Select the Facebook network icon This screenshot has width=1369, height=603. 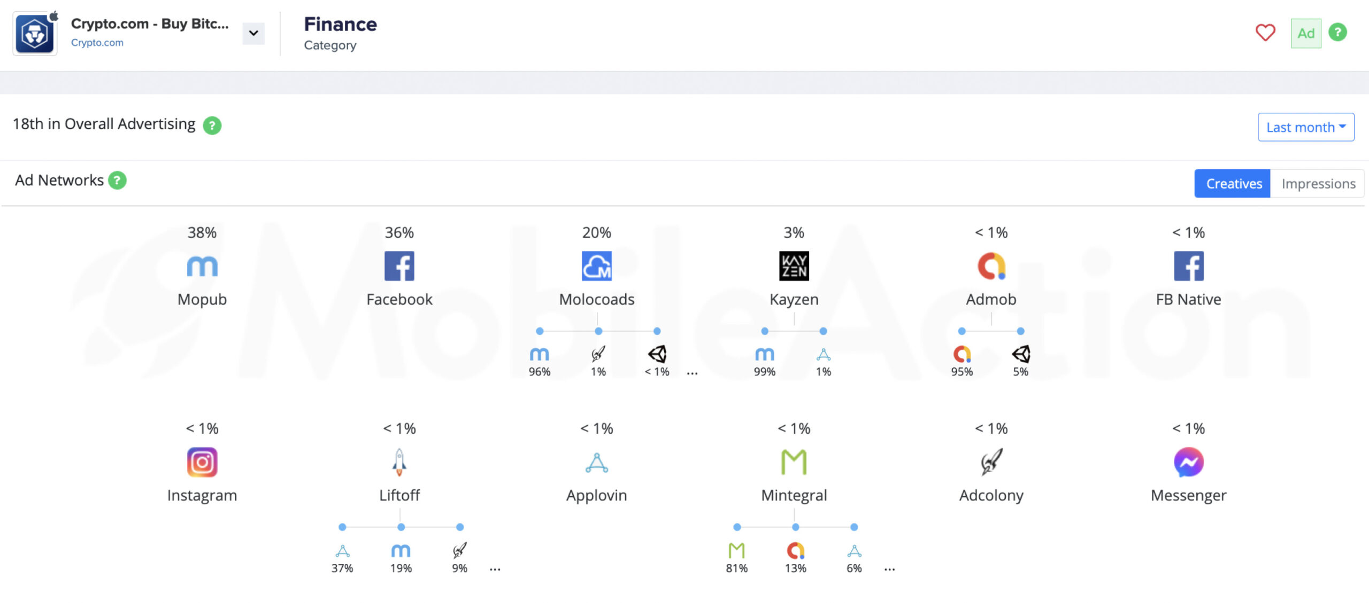coord(399,266)
